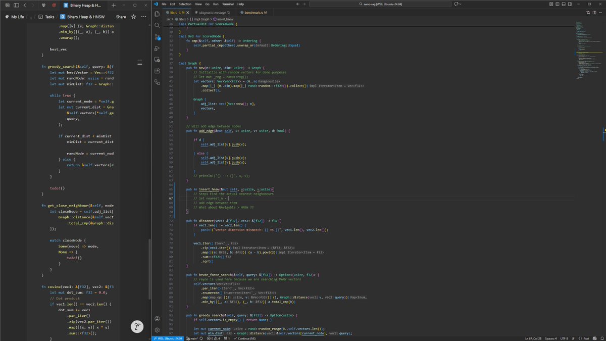Open tab list icon in notes window

[7, 5]
